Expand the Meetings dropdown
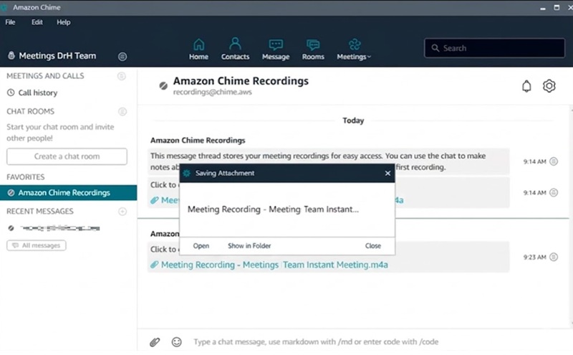This screenshot has height=355, width=573. [x=354, y=49]
